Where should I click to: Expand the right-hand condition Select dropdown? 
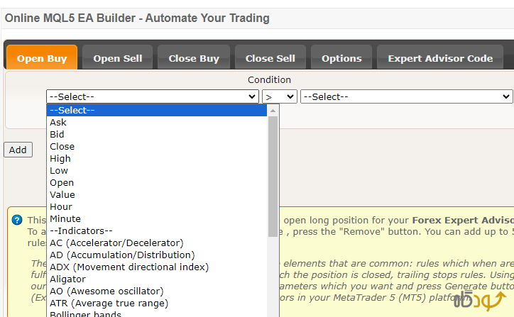click(406, 96)
